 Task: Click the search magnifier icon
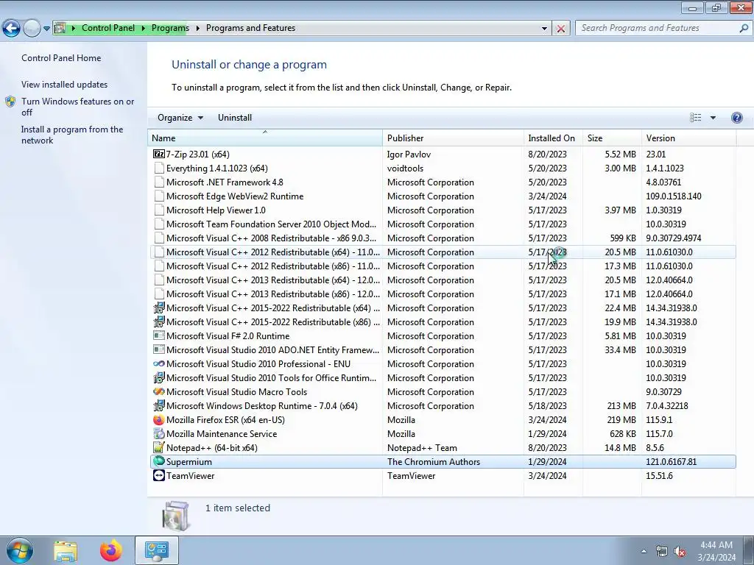click(744, 28)
